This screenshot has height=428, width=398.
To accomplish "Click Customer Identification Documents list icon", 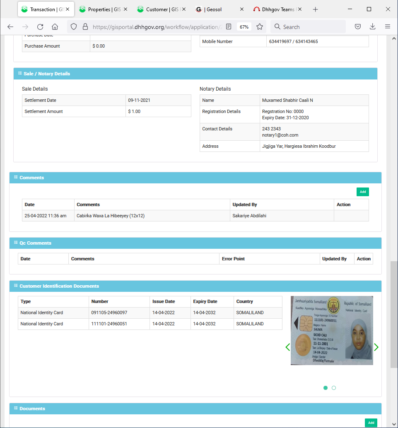I will pos(16,286).
